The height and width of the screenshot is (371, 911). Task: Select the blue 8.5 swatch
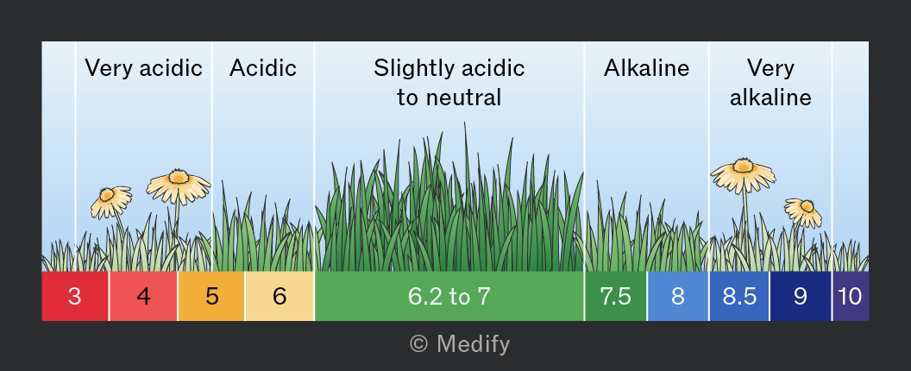[x=739, y=296]
